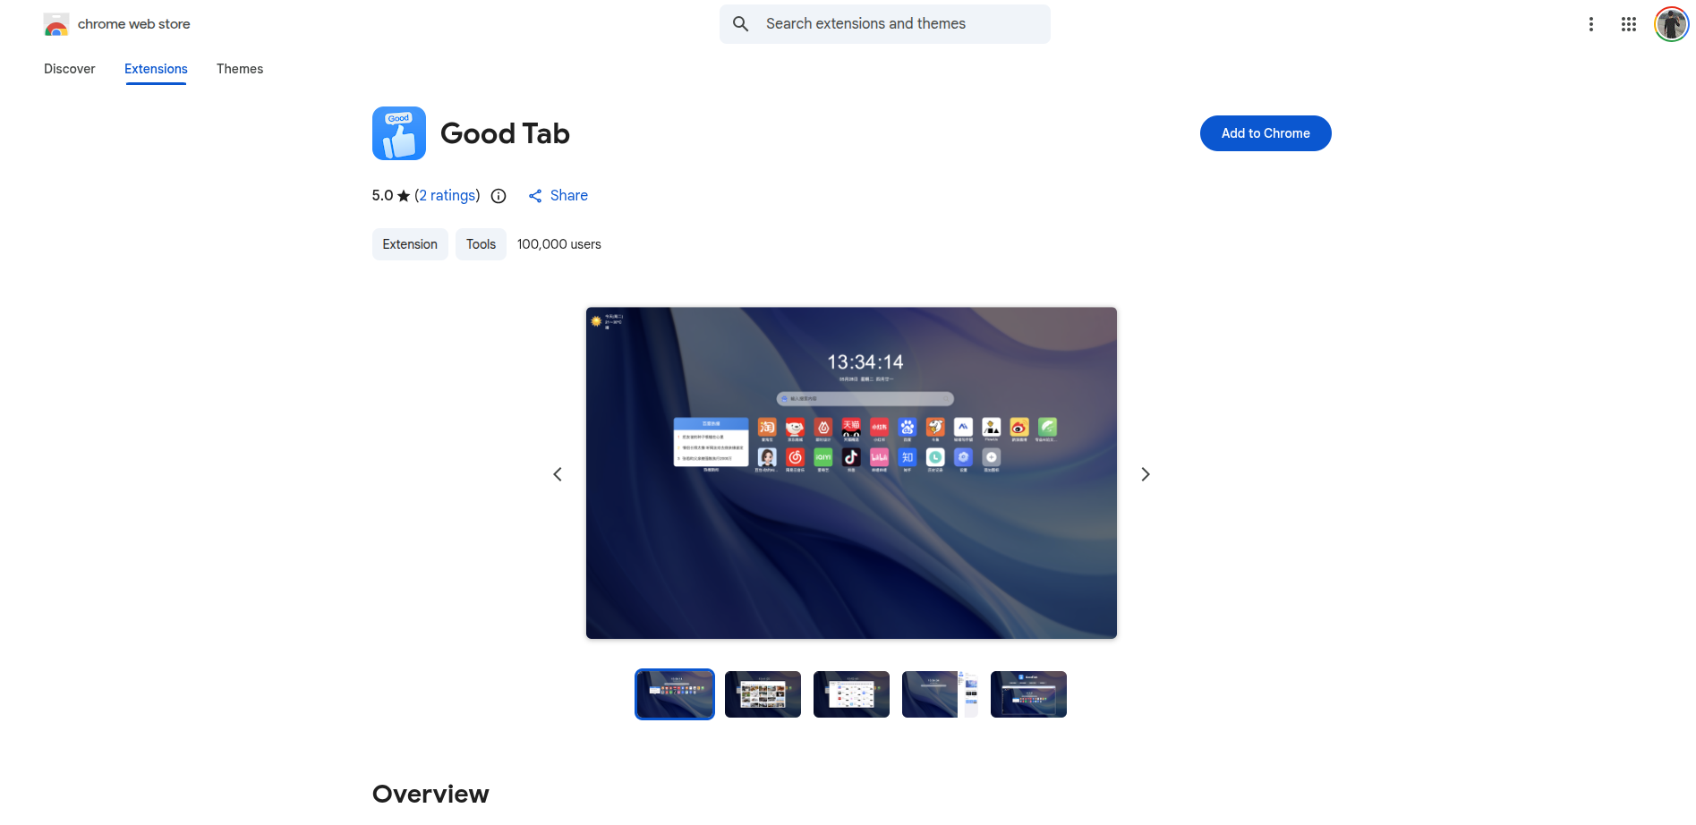This screenshot has width=1696, height=825.
Task: Click the ratings info circle icon
Action: [499, 196]
